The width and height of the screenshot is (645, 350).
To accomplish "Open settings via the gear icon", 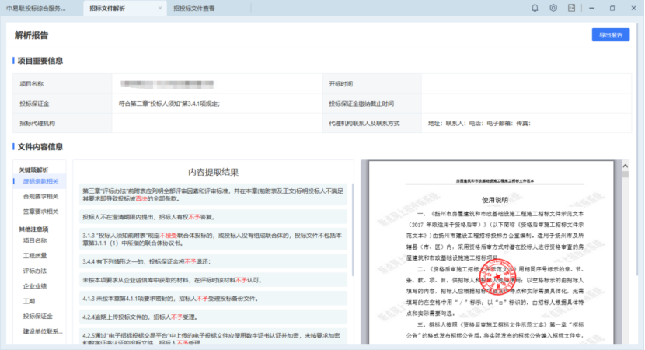I will (553, 8).
